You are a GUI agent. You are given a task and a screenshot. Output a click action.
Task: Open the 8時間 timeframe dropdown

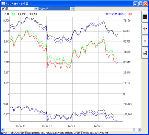[x=36, y=9]
